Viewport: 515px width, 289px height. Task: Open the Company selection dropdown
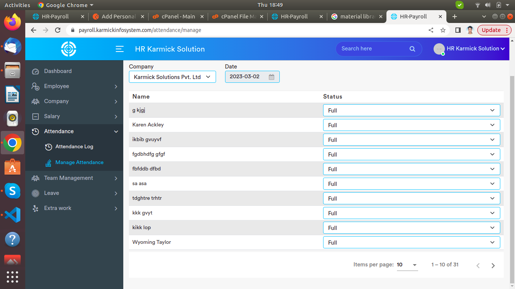coord(172,77)
